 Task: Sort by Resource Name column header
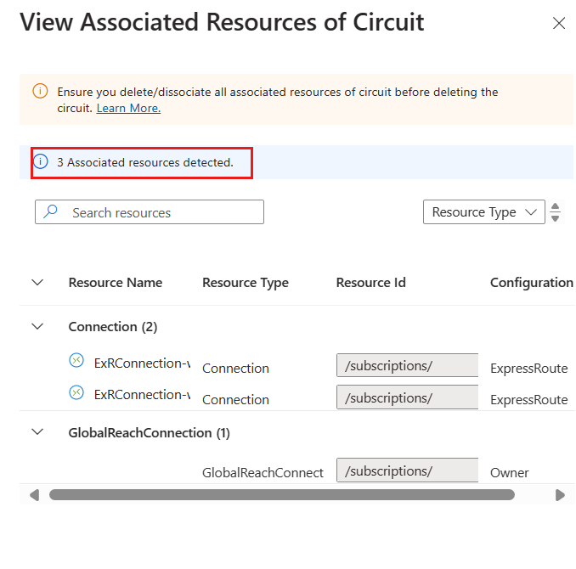click(x=116, y=283)
